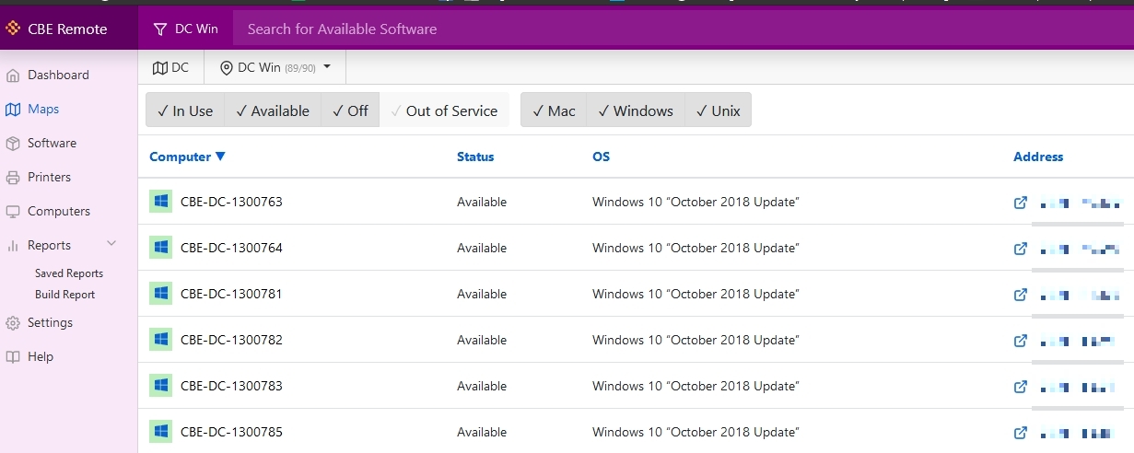Reverse sort using the Computer column arrow
This screenshot has height=453, width=1134.
point(219,157)
